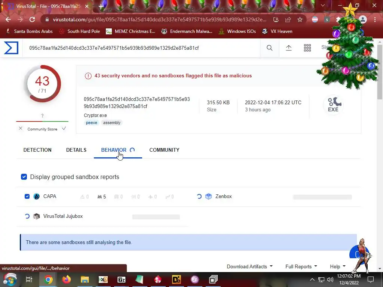Click the volume tray icon
Image resolution: width=383 pixels, height=287 pixels.
click(x=330, y=280)
